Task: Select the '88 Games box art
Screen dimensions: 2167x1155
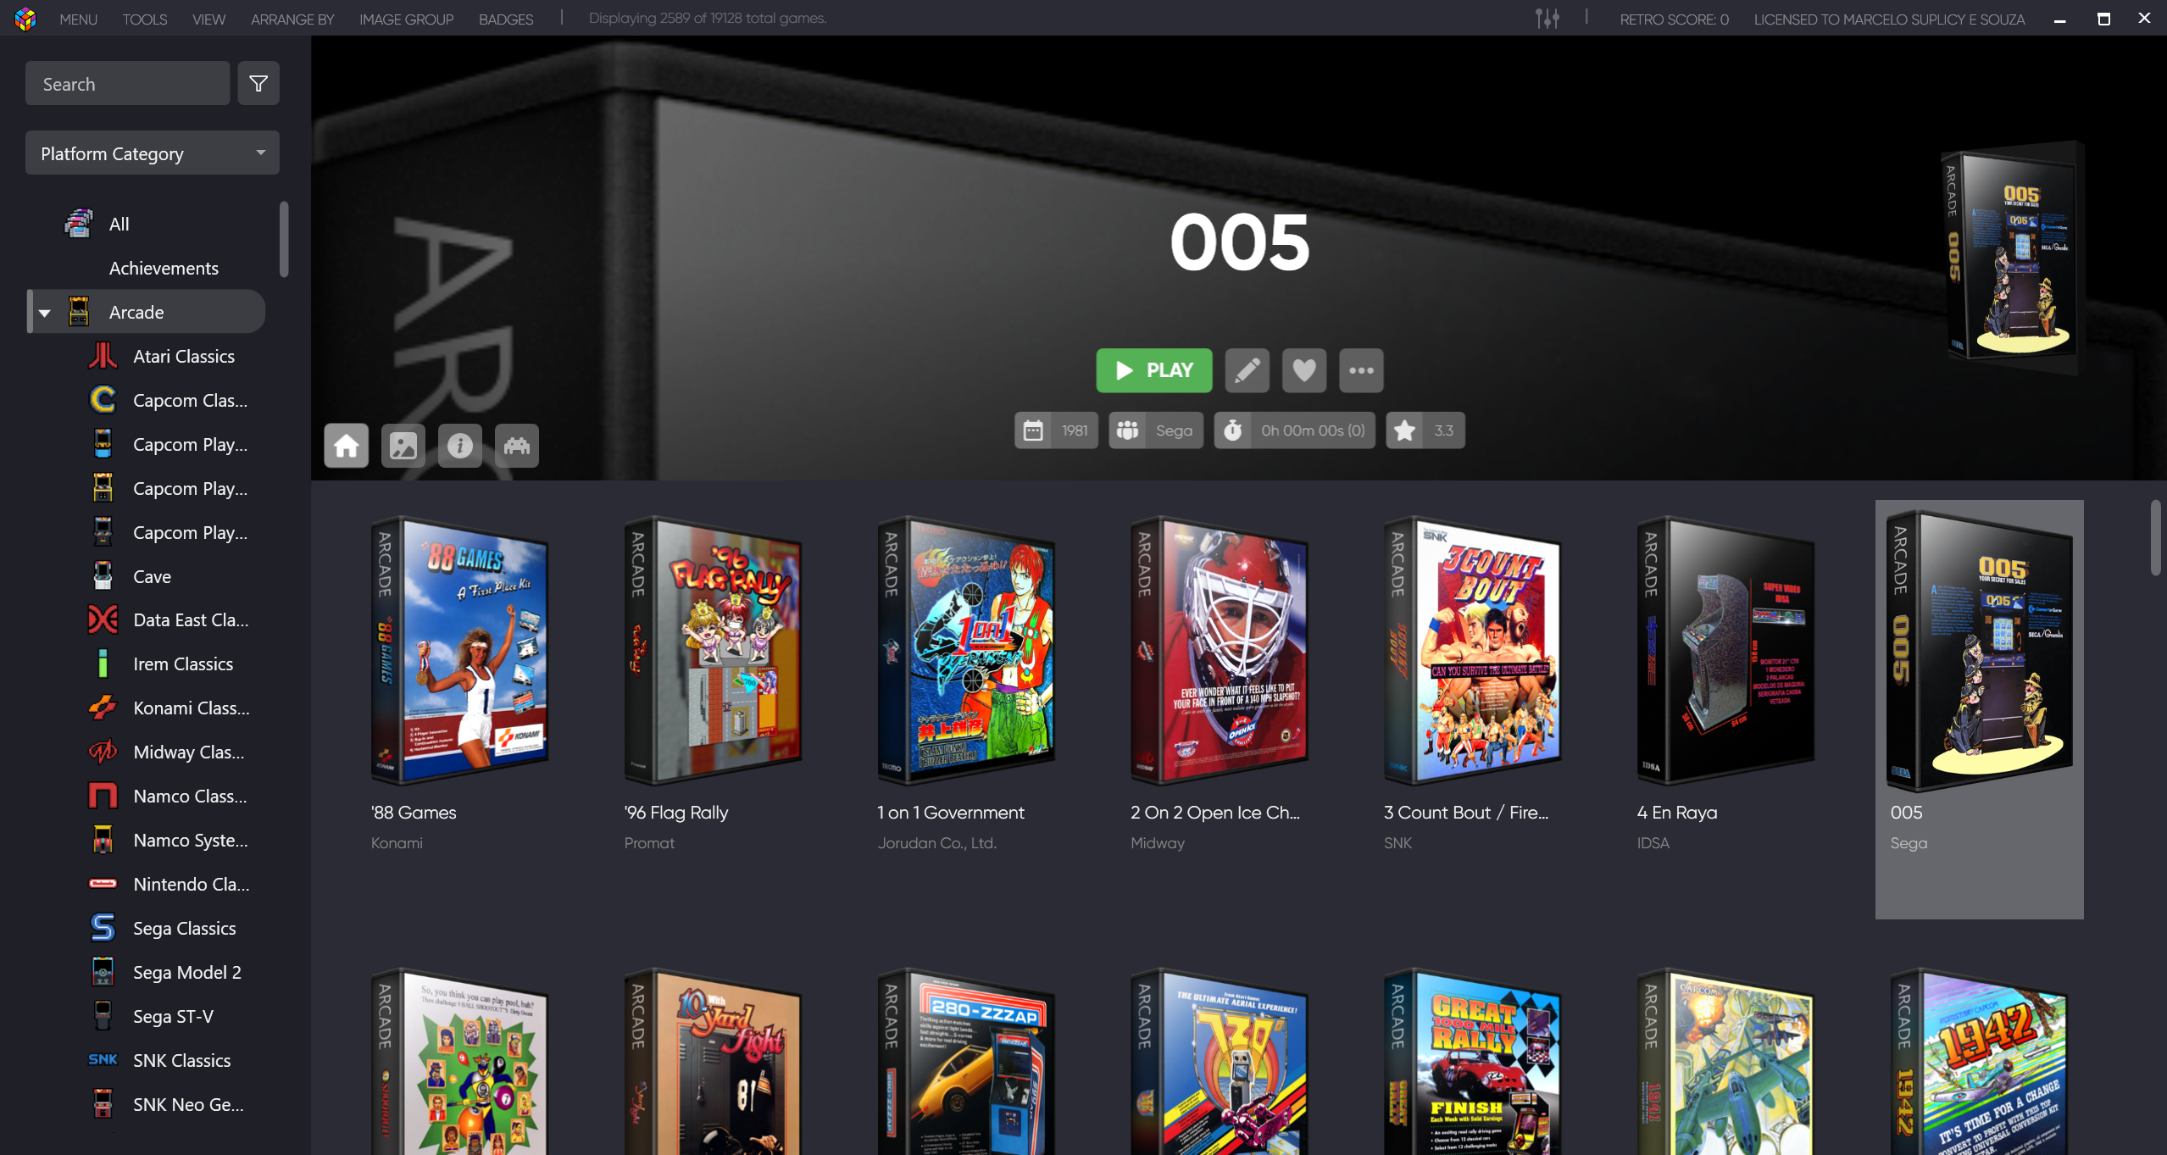Action: pyautogui.click(x=459, y=650)
